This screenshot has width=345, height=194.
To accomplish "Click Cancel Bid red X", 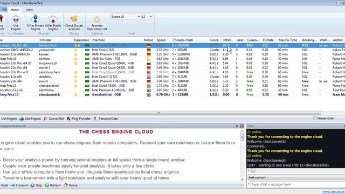I will click(x=54, y=119).
